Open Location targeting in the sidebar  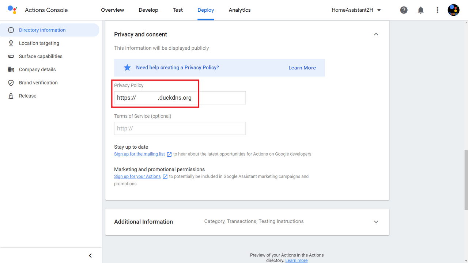point(50,43)
